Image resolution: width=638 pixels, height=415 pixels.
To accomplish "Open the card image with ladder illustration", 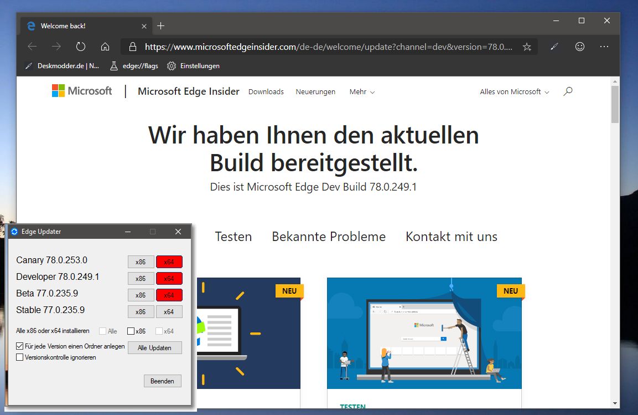I will [x=424, y=333].
